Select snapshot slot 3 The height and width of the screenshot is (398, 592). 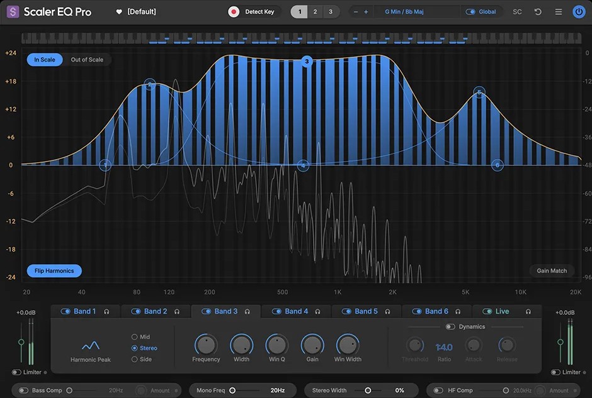pyautogui.click(x=331, y=12)
